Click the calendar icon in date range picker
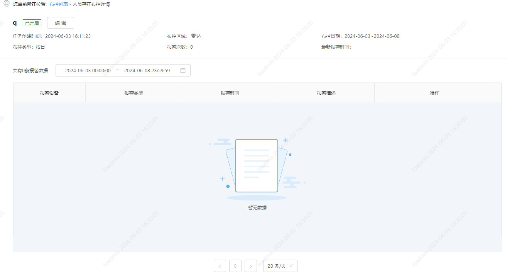 click(183, 70)
